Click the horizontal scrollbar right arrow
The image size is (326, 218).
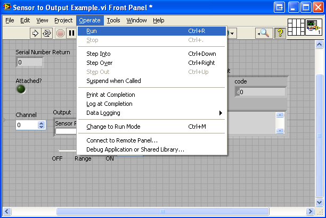[310, 212]
